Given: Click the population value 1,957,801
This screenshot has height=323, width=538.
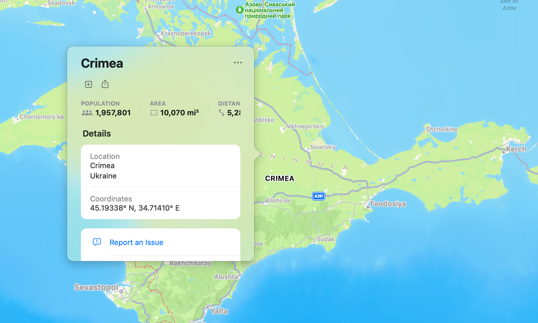Looking at the screenshot, I should [113, 113].
